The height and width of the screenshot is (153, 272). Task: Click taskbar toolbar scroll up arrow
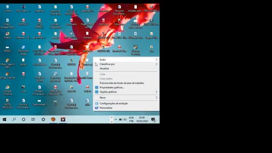click(x=111, y=117)
